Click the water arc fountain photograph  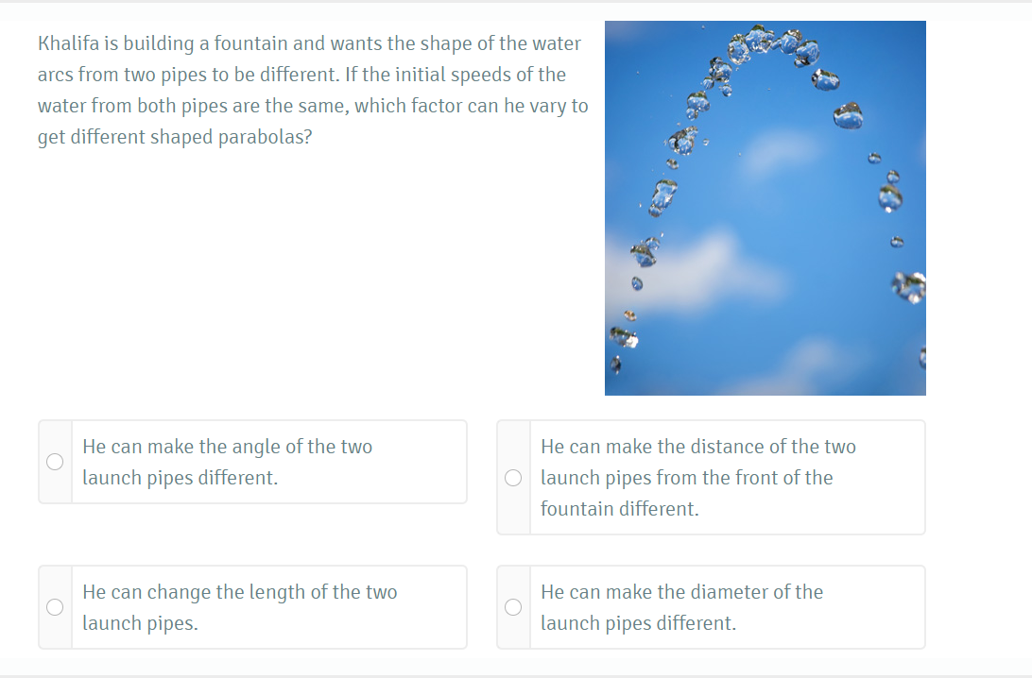point(765,207)
